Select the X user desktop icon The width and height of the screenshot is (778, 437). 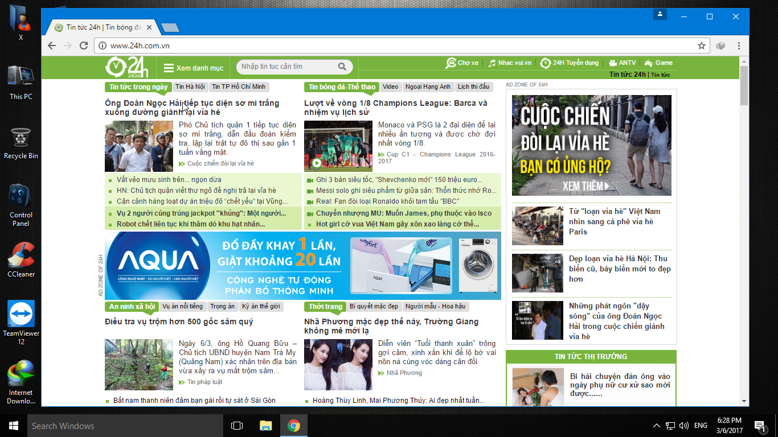point(21,23)
